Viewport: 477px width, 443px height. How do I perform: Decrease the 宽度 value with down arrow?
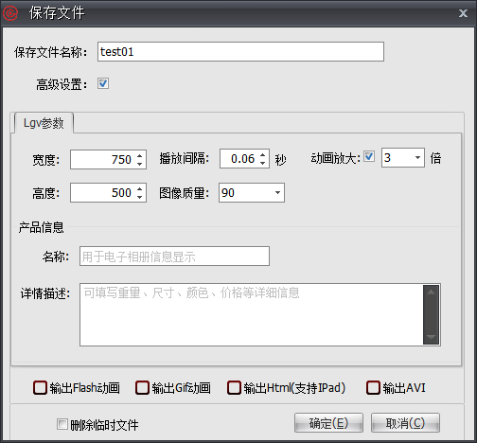pos(140,164)
